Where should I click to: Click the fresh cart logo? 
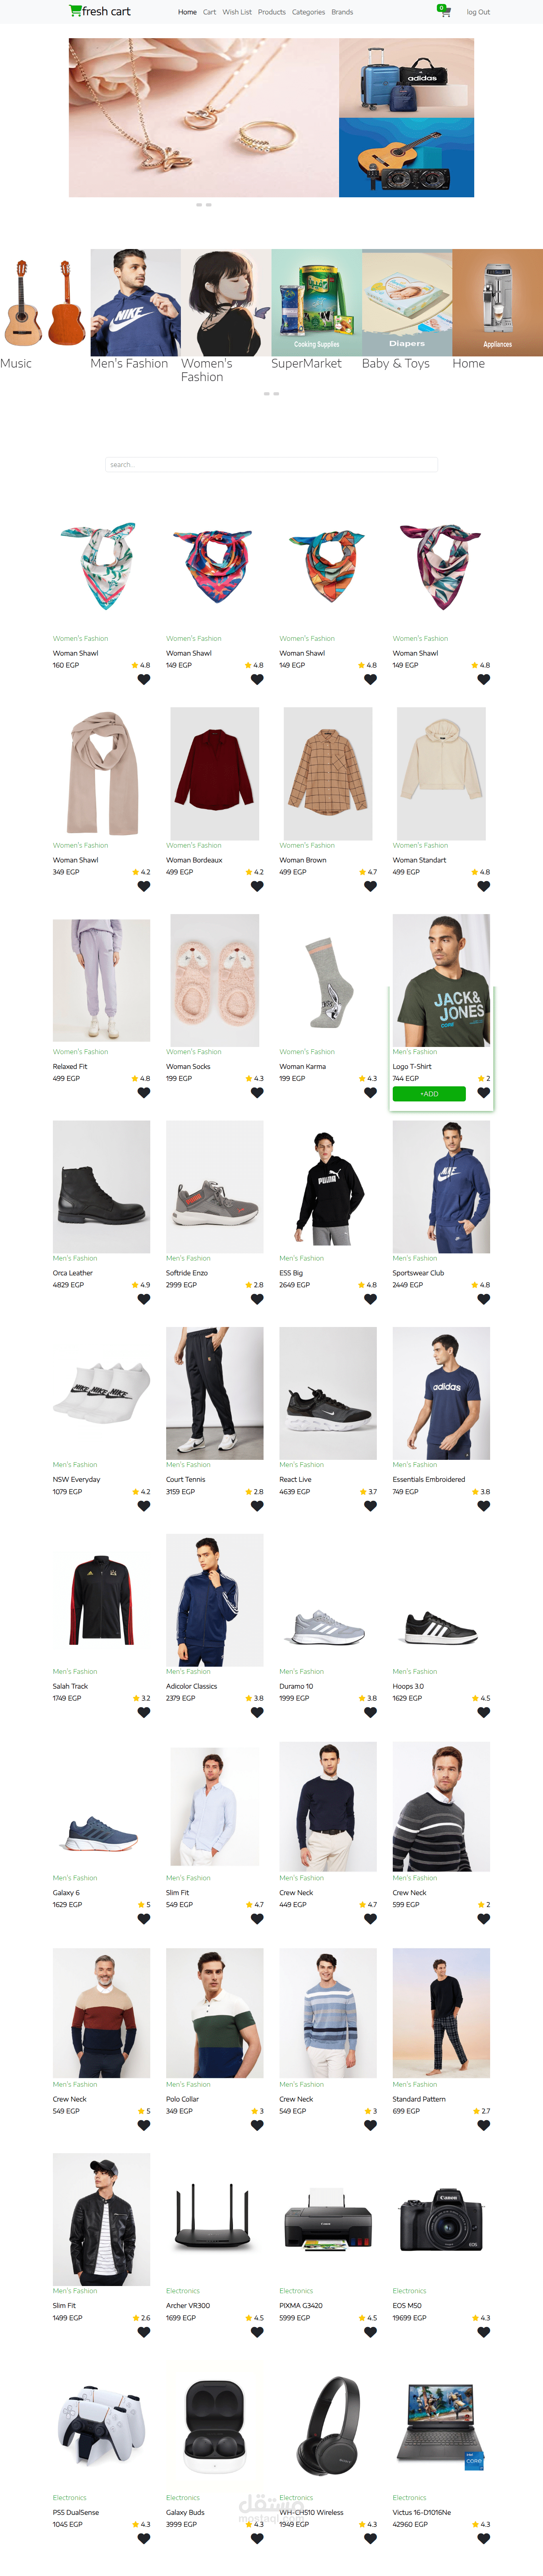coord(100,11)
